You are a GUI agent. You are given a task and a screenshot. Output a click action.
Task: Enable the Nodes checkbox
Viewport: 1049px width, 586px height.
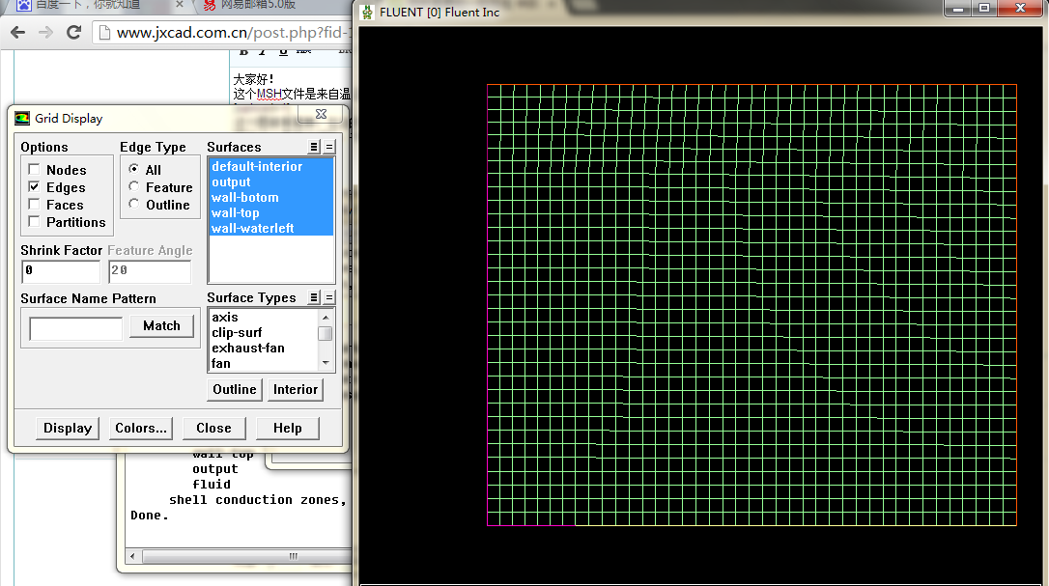pyautogui.click(x=35, y=170)
